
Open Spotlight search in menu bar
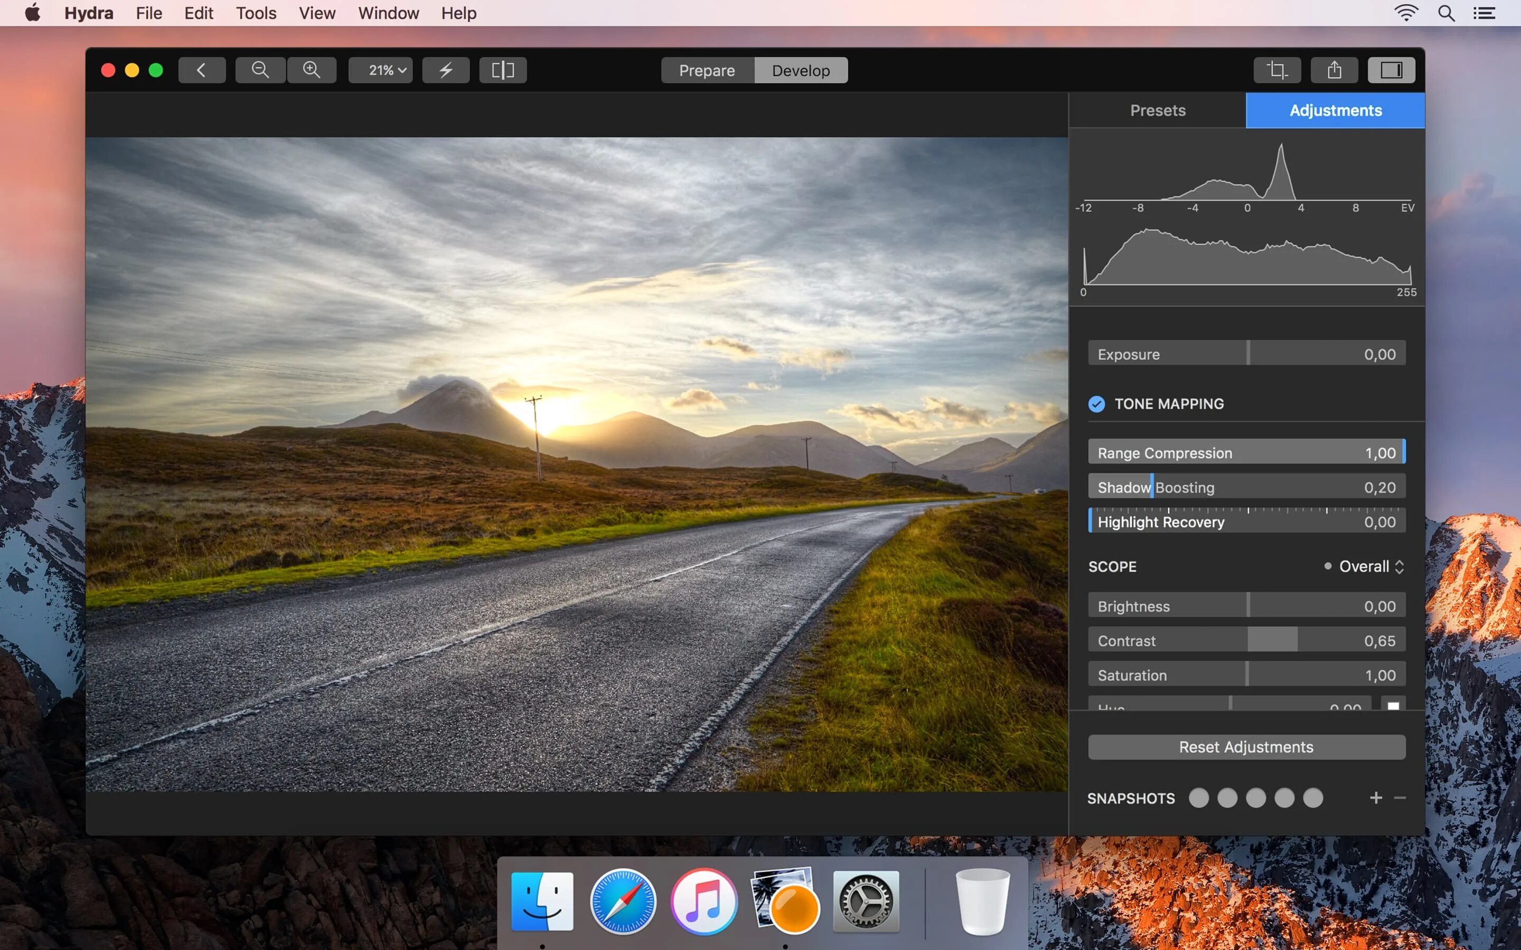(x=1446, y=13)
